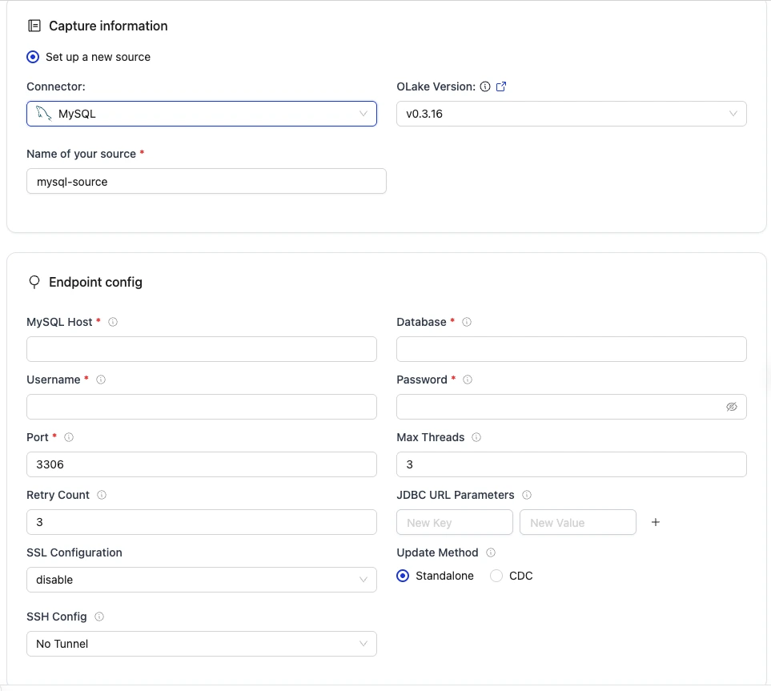Open the SSL Configuration dropdown

(x=201, y=579)
